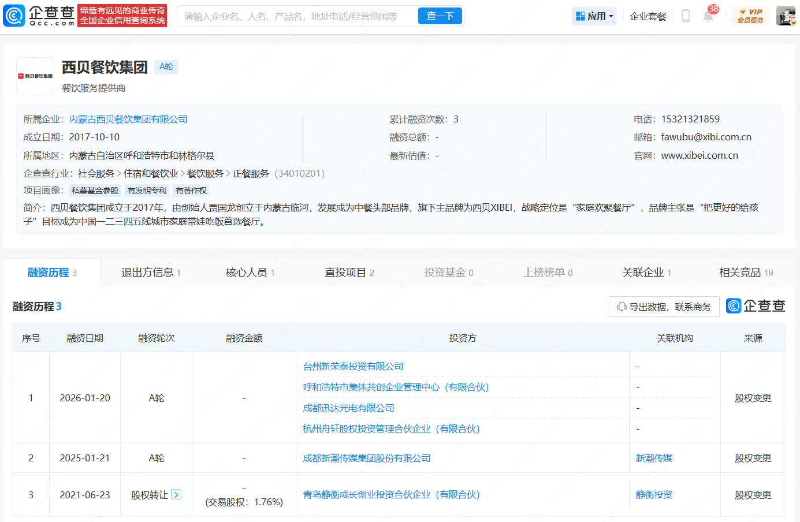This screenshot has width=800, height=522.
Task: Open the 新潮传媒 related institution link
Action: [x=654, y=458]
